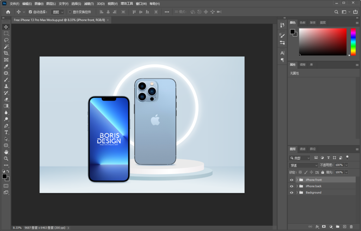Open the 穿透 blend mode dropdown
Image resolution: width=361 pixels, height=231 pixels.
pos(303,165)
